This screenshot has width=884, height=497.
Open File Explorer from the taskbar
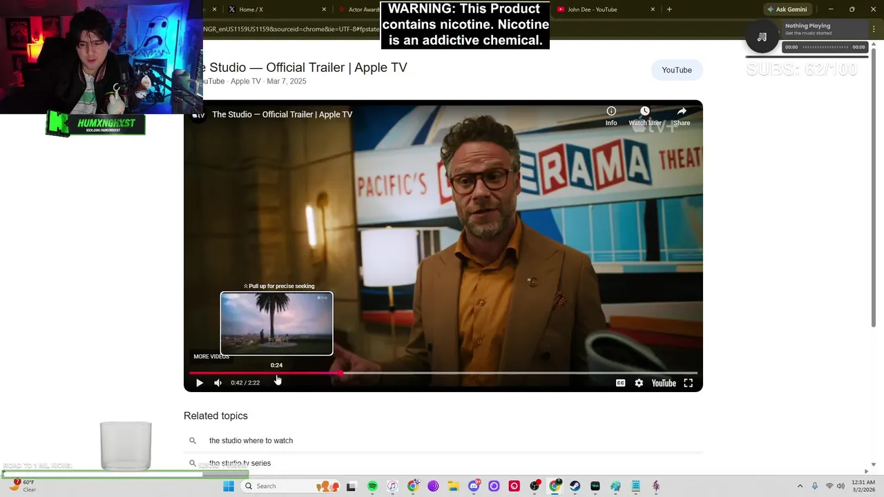(453, 487)
